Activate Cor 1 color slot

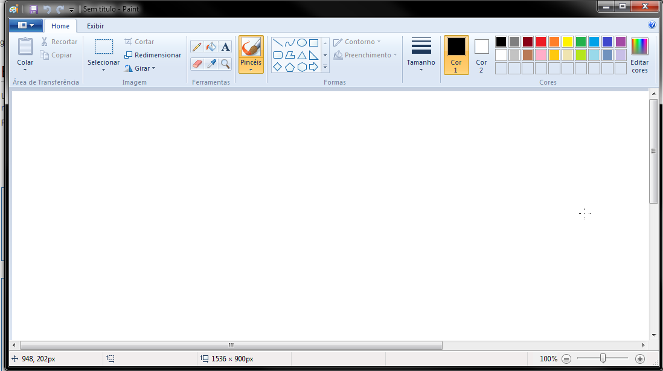click(x=456, y=55)
